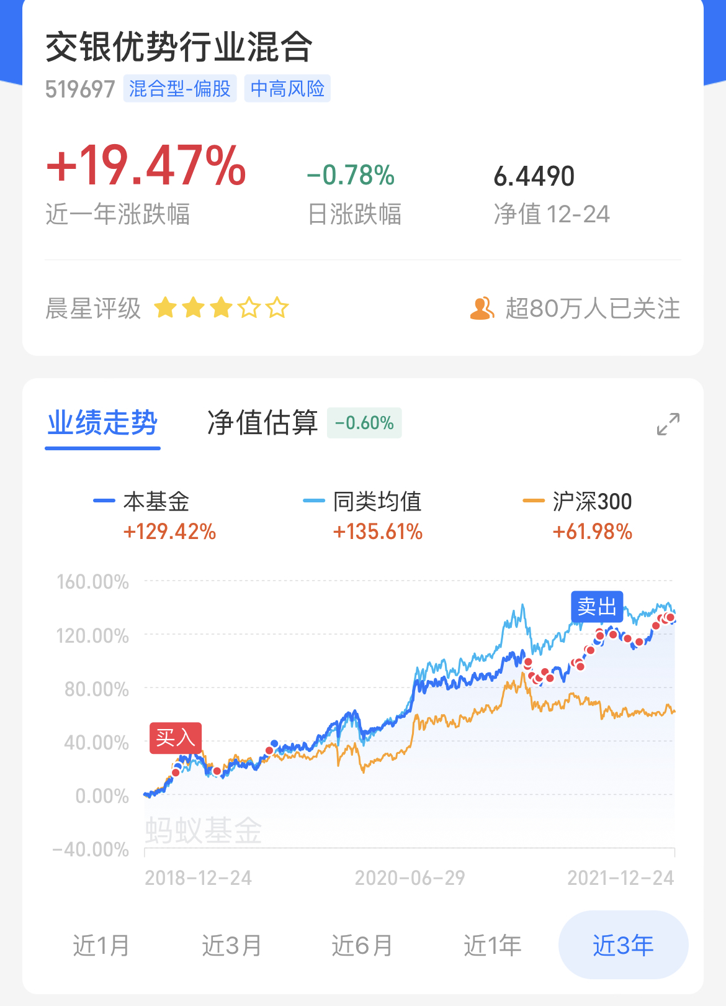726x1006 pixels.
Task: Tap the followers person icon
Action: point(482,309)
